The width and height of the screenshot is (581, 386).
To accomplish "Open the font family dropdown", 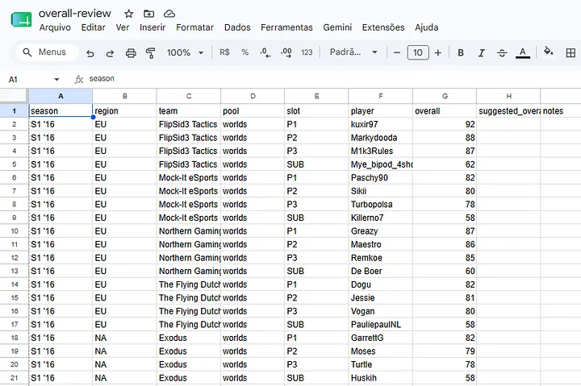I will (353, 52).
